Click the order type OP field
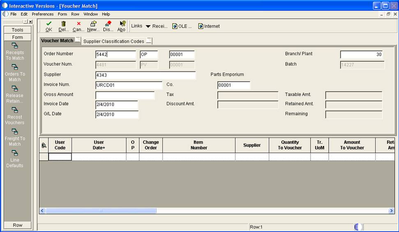The height and width of the screenshot is (232, 399). point(149,55)
